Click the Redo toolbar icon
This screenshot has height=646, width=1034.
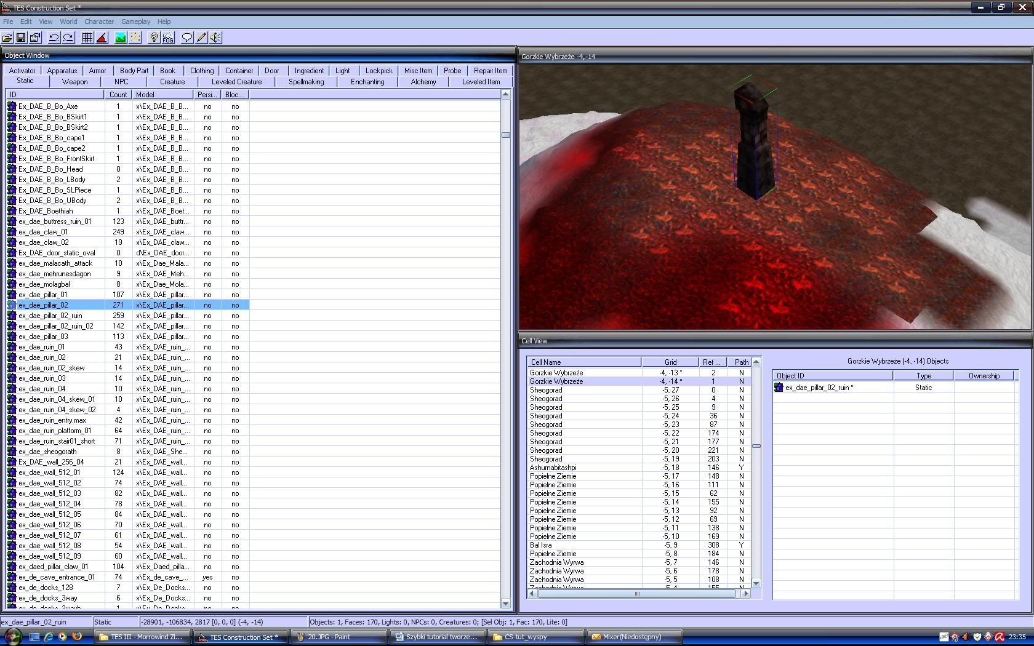(x=68, y=38)
